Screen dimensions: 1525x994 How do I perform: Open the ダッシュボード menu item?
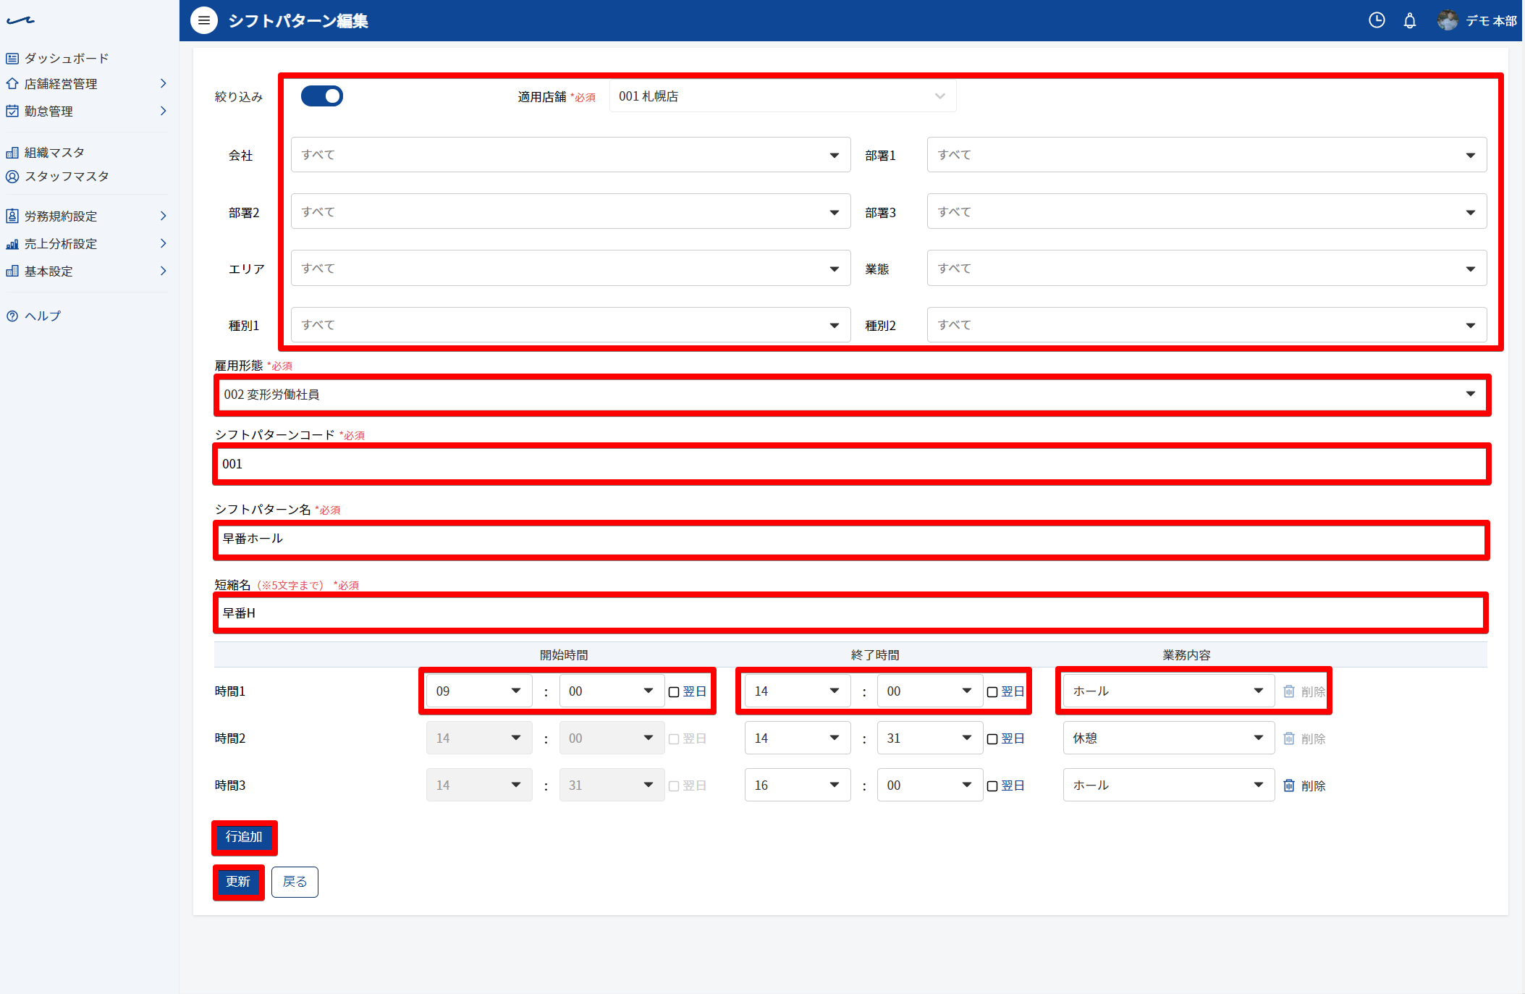pos(67,58)
